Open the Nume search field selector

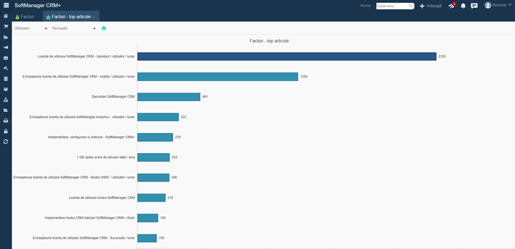[x=367, y=6]
